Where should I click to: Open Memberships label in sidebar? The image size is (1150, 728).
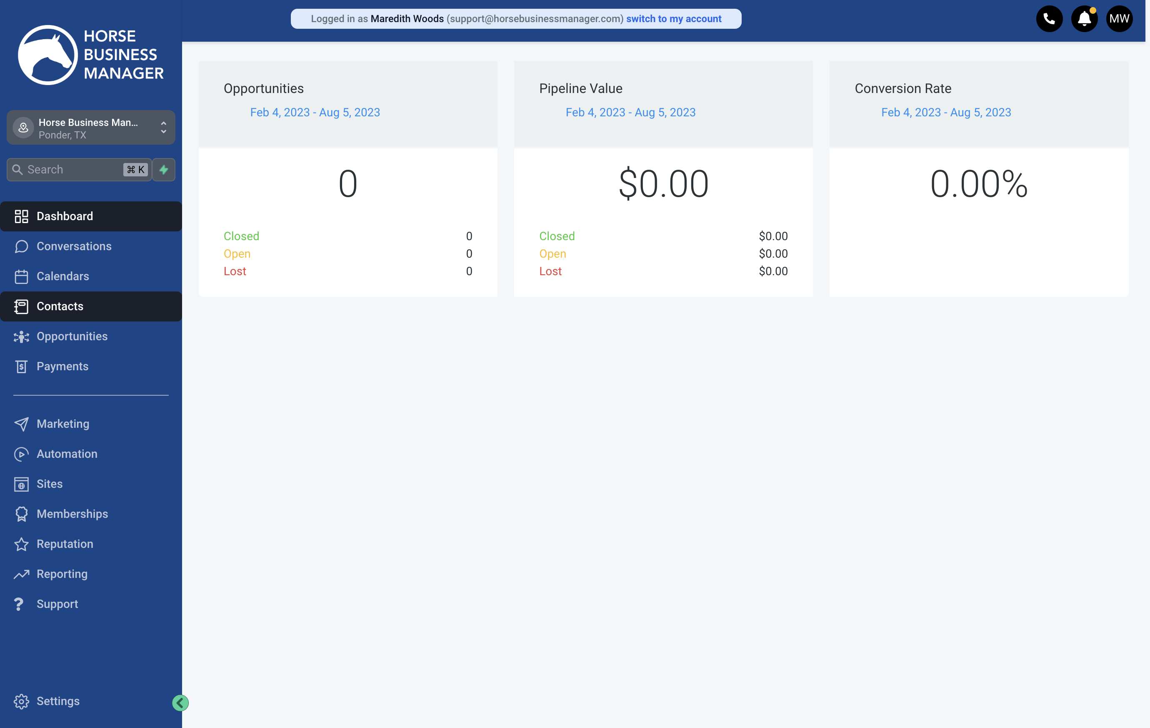click(72, 515)
